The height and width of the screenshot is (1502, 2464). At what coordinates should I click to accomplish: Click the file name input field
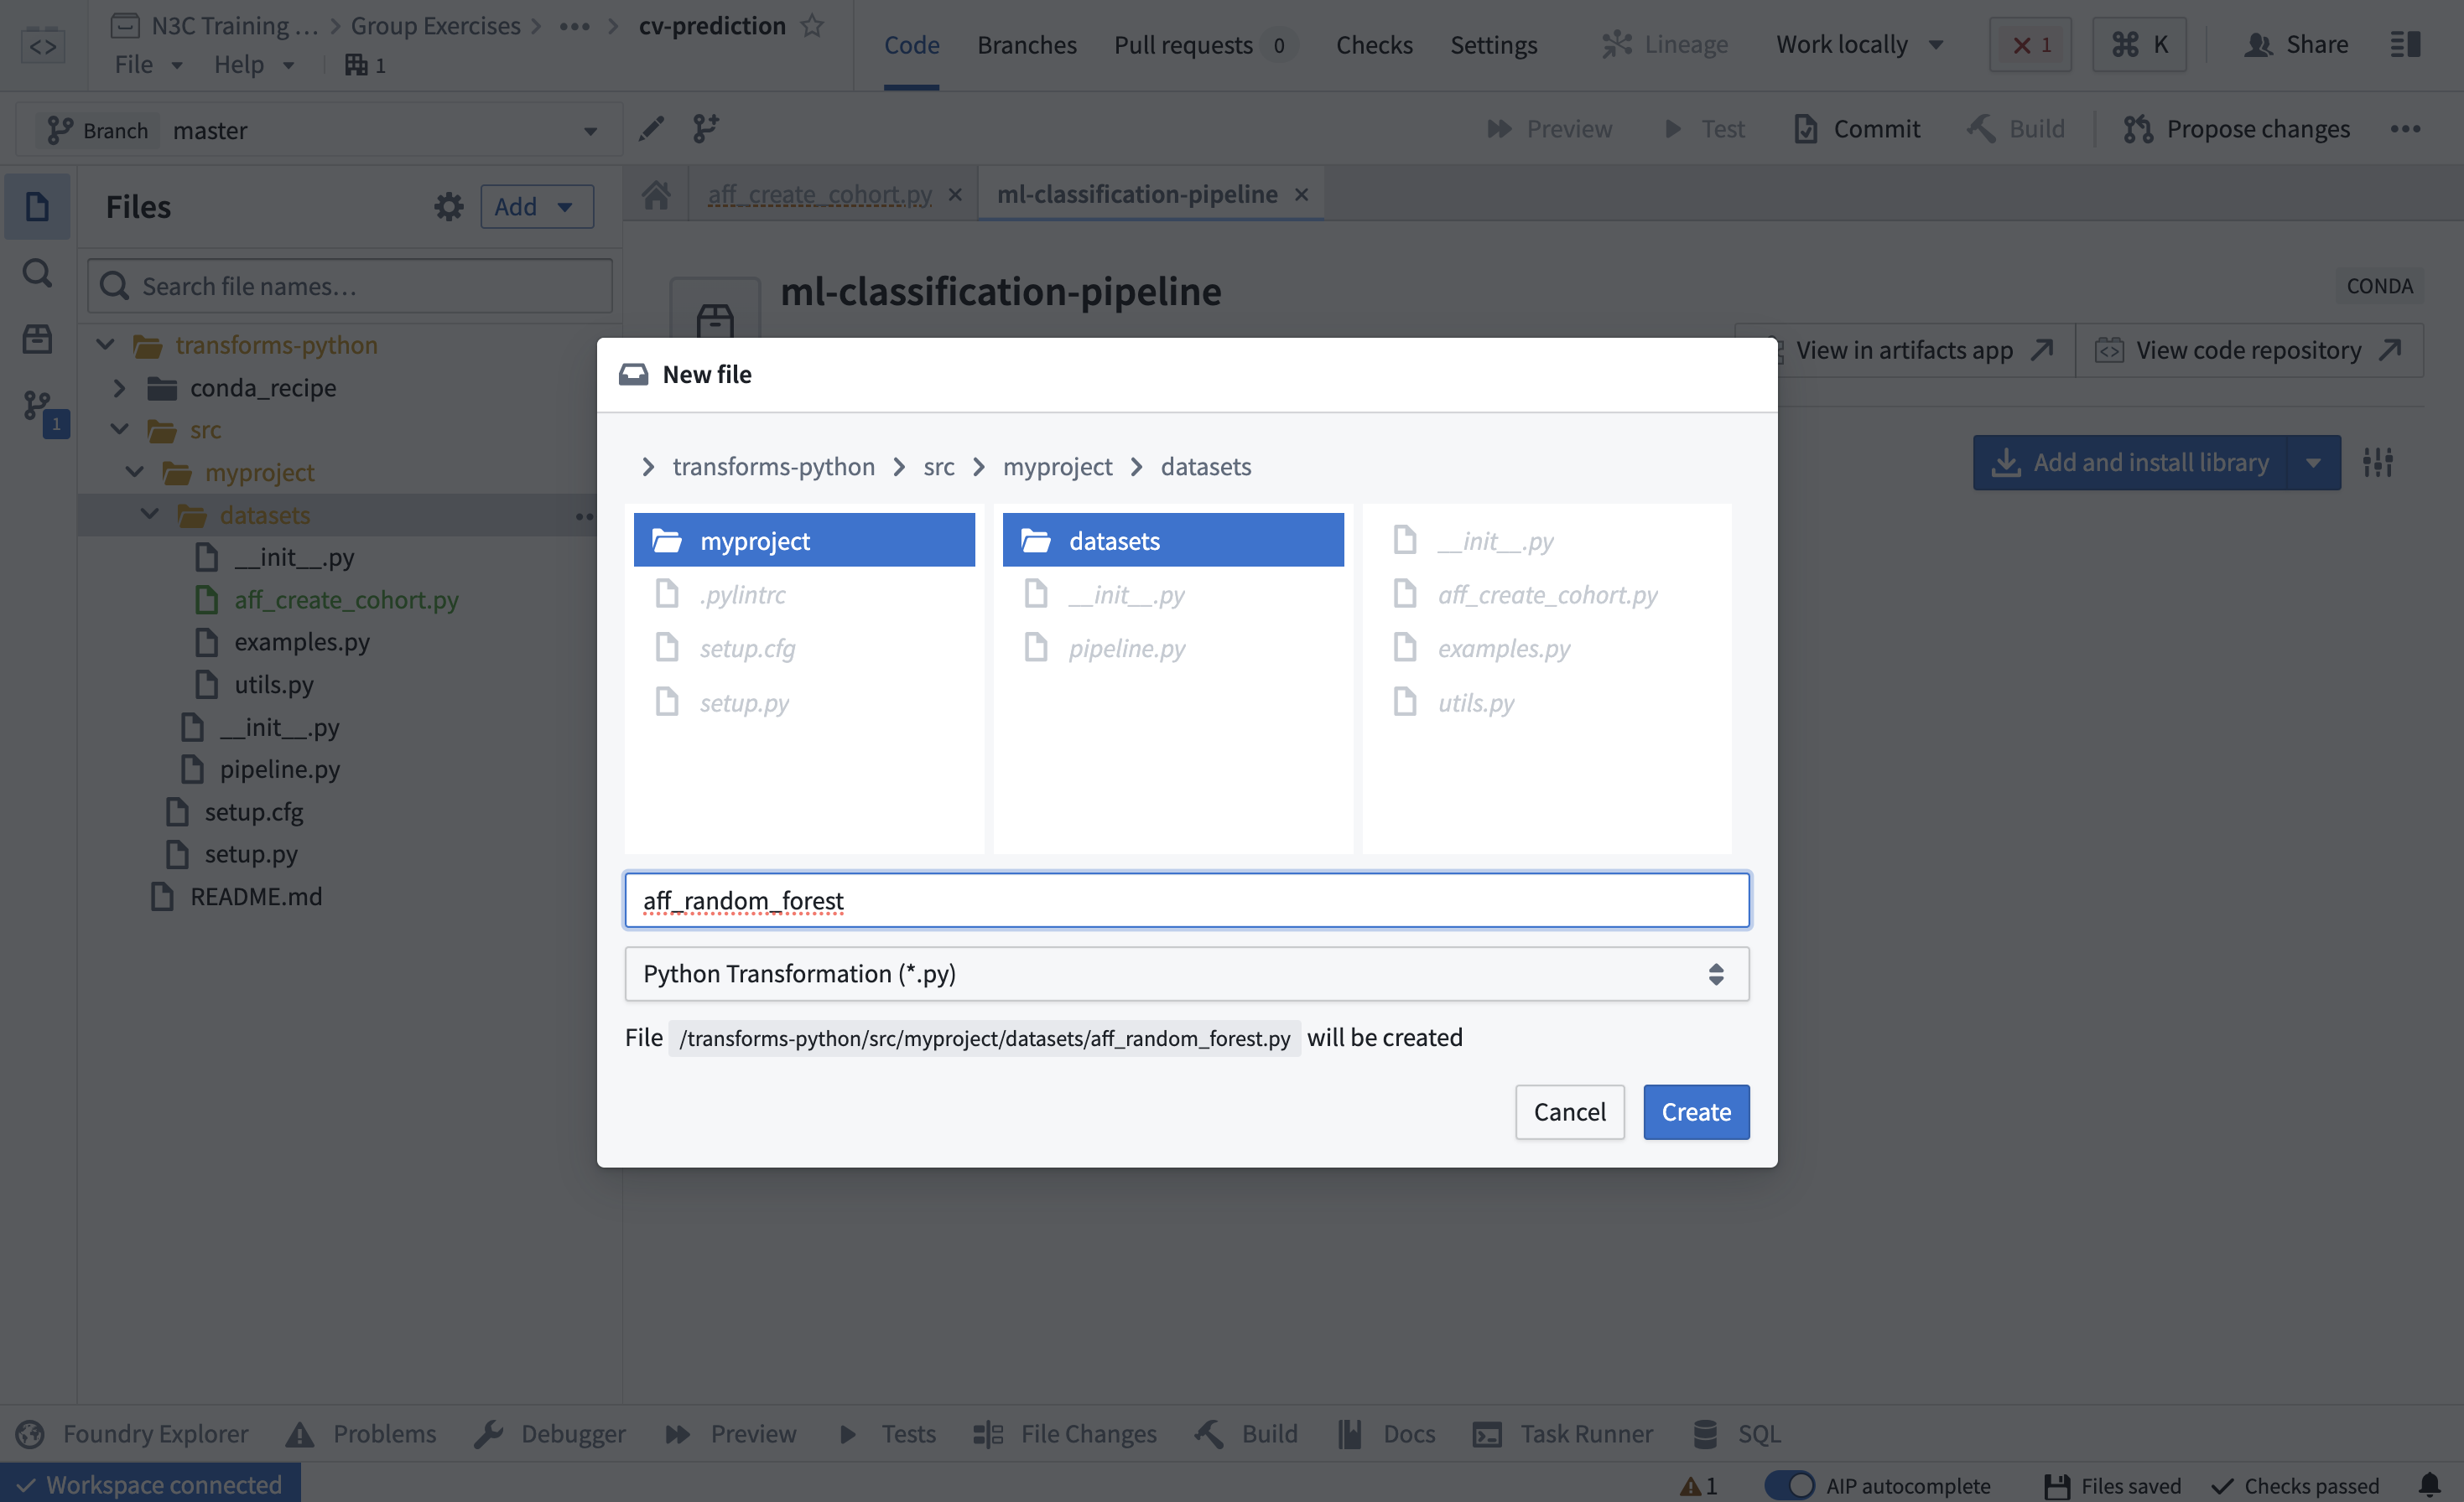[1186, 900]
